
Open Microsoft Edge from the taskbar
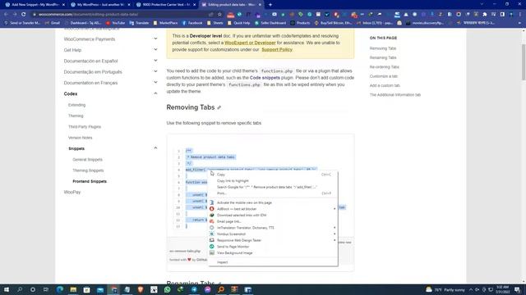[x=60, y=289]
